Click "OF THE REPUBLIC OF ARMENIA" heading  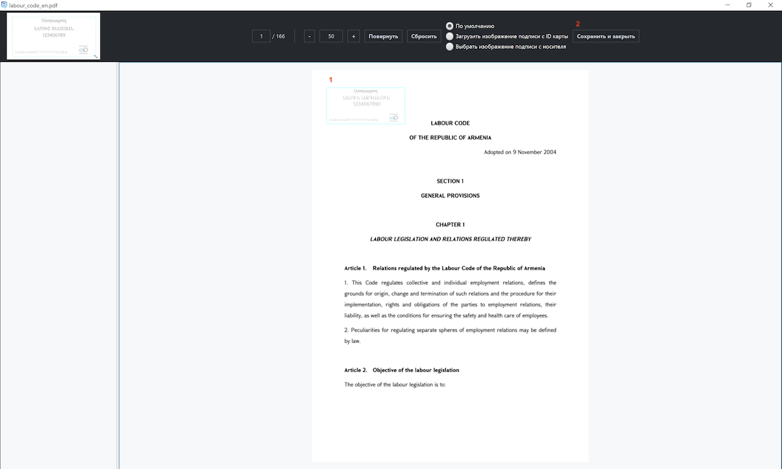coord(450,138)
